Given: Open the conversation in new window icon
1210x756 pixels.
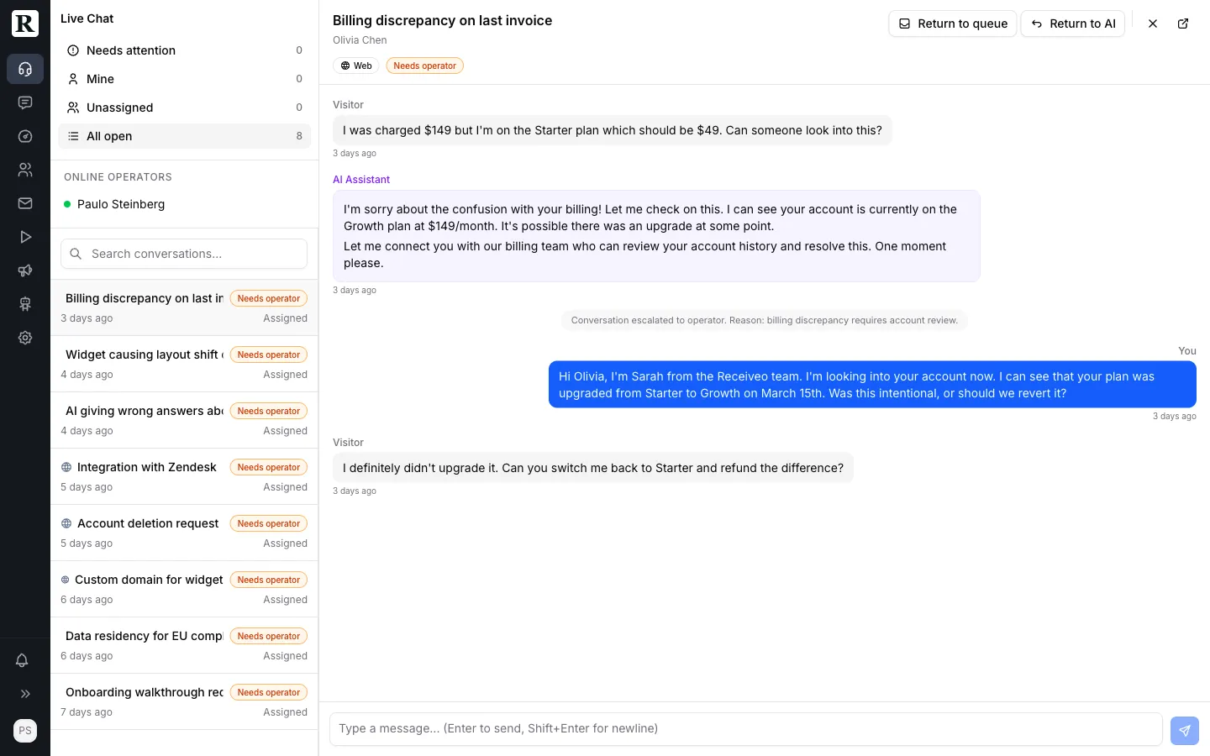Looking at the screenshot, I should click(1183, 24).
